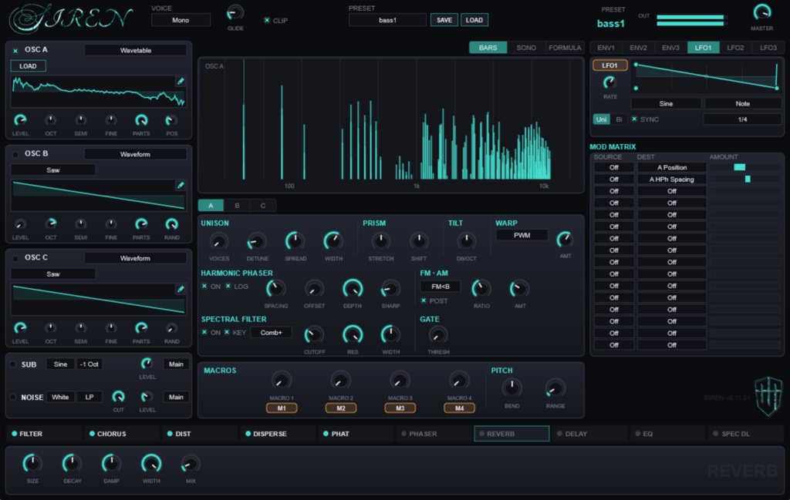Click the shield logo emblem
The height and width of the screenshot is (500, 790).
tap(768, 396)
